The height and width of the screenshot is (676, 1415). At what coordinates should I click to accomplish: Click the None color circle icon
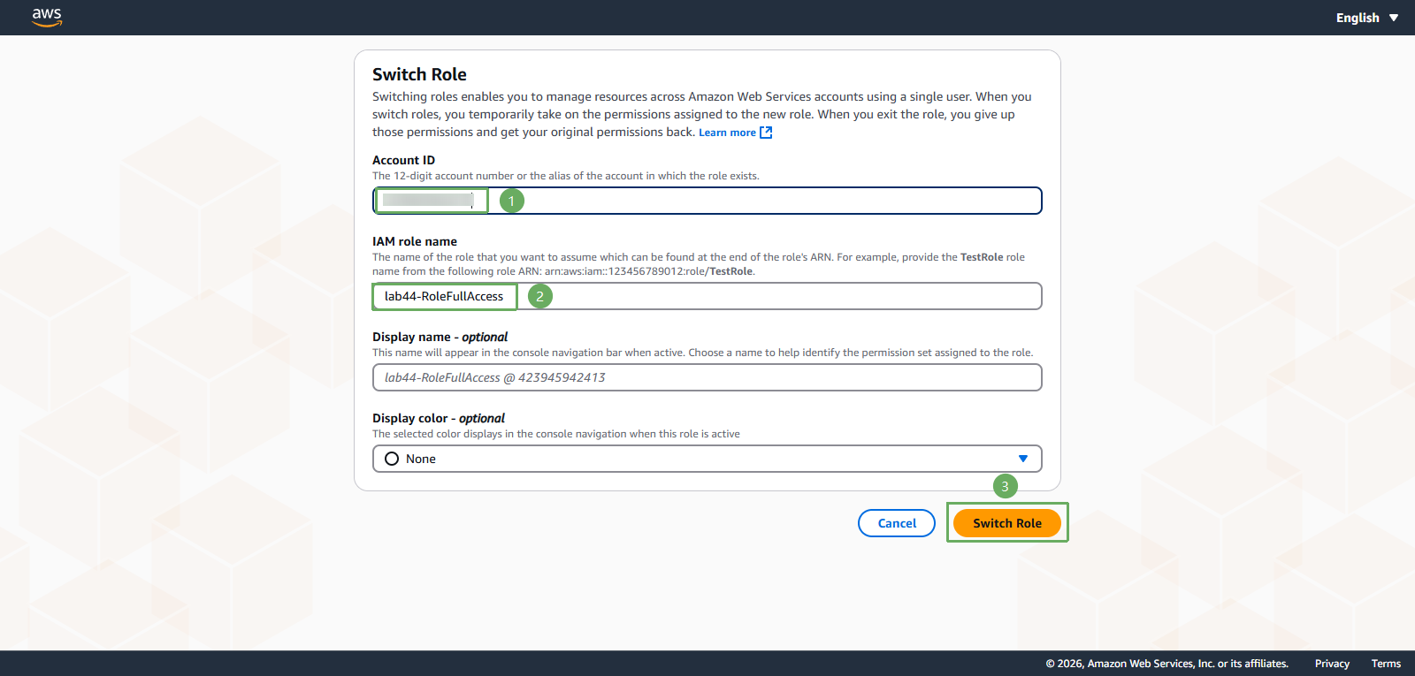point(392,459)
